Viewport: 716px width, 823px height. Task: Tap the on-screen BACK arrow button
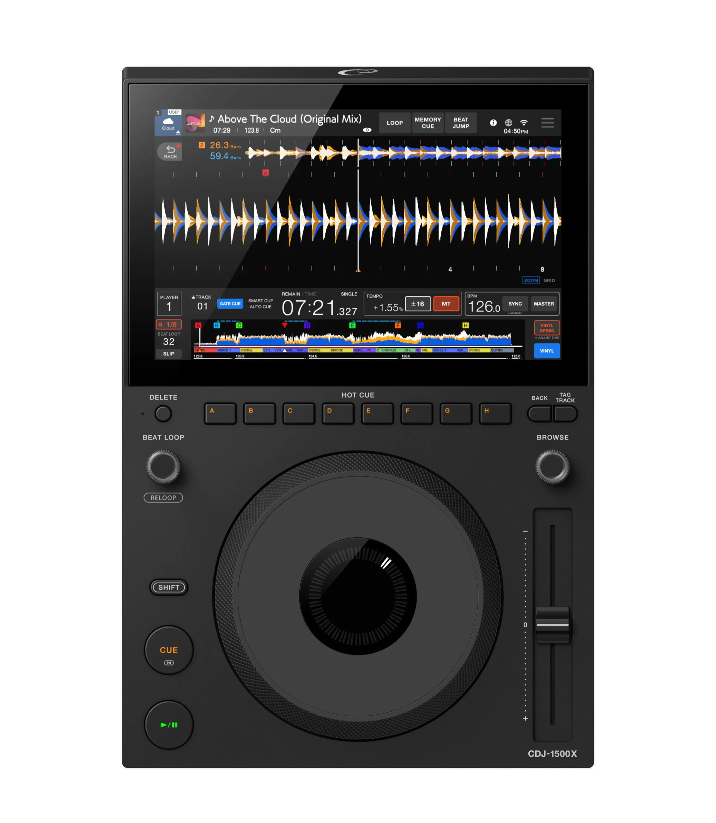click(x=170, y=152)
